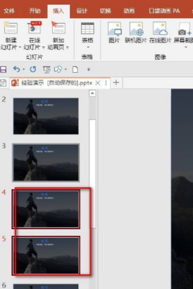Expand the 新建幻灯片 dropdown arrow
The width and height of the screenshot is (193, 289).
(20, 47)
